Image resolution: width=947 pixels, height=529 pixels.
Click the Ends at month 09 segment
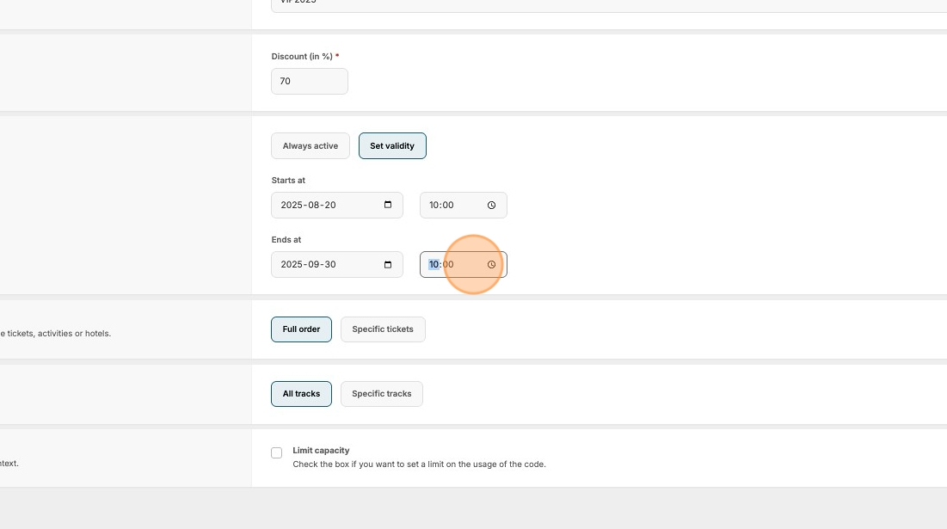316,264
